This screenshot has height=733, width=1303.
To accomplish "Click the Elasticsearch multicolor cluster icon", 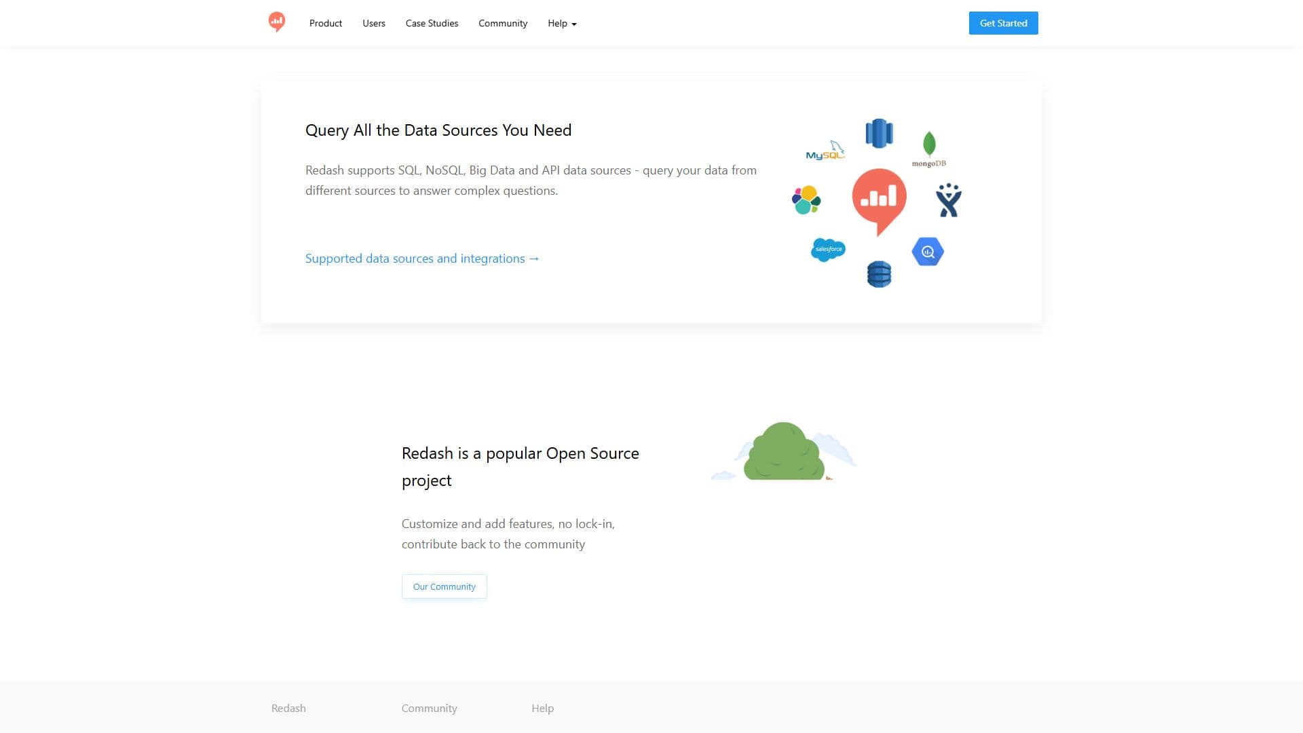I will (806, 200).
